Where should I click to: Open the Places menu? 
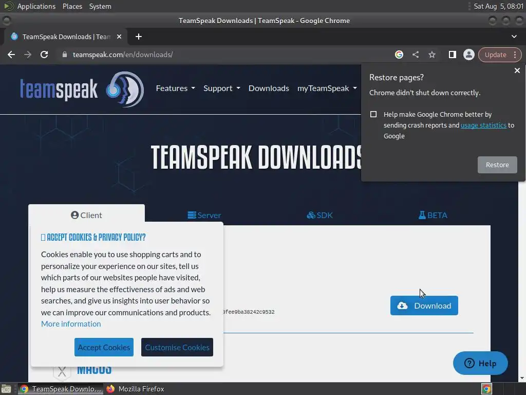point(72,6)
